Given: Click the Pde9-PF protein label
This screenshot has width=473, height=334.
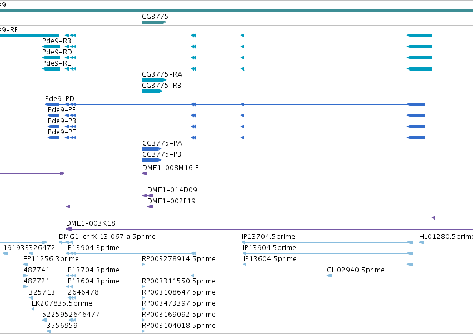Looking at the screenshot, I should pyautogui.click(x=62, y=110).
